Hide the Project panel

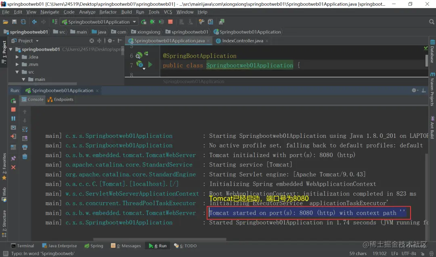tap(120, 41)
